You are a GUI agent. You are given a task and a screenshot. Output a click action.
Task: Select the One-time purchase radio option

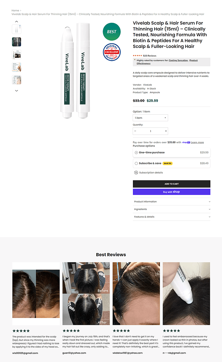tap(136, 153)
